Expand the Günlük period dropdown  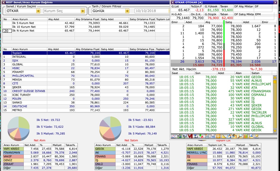[x=127, y=11]
